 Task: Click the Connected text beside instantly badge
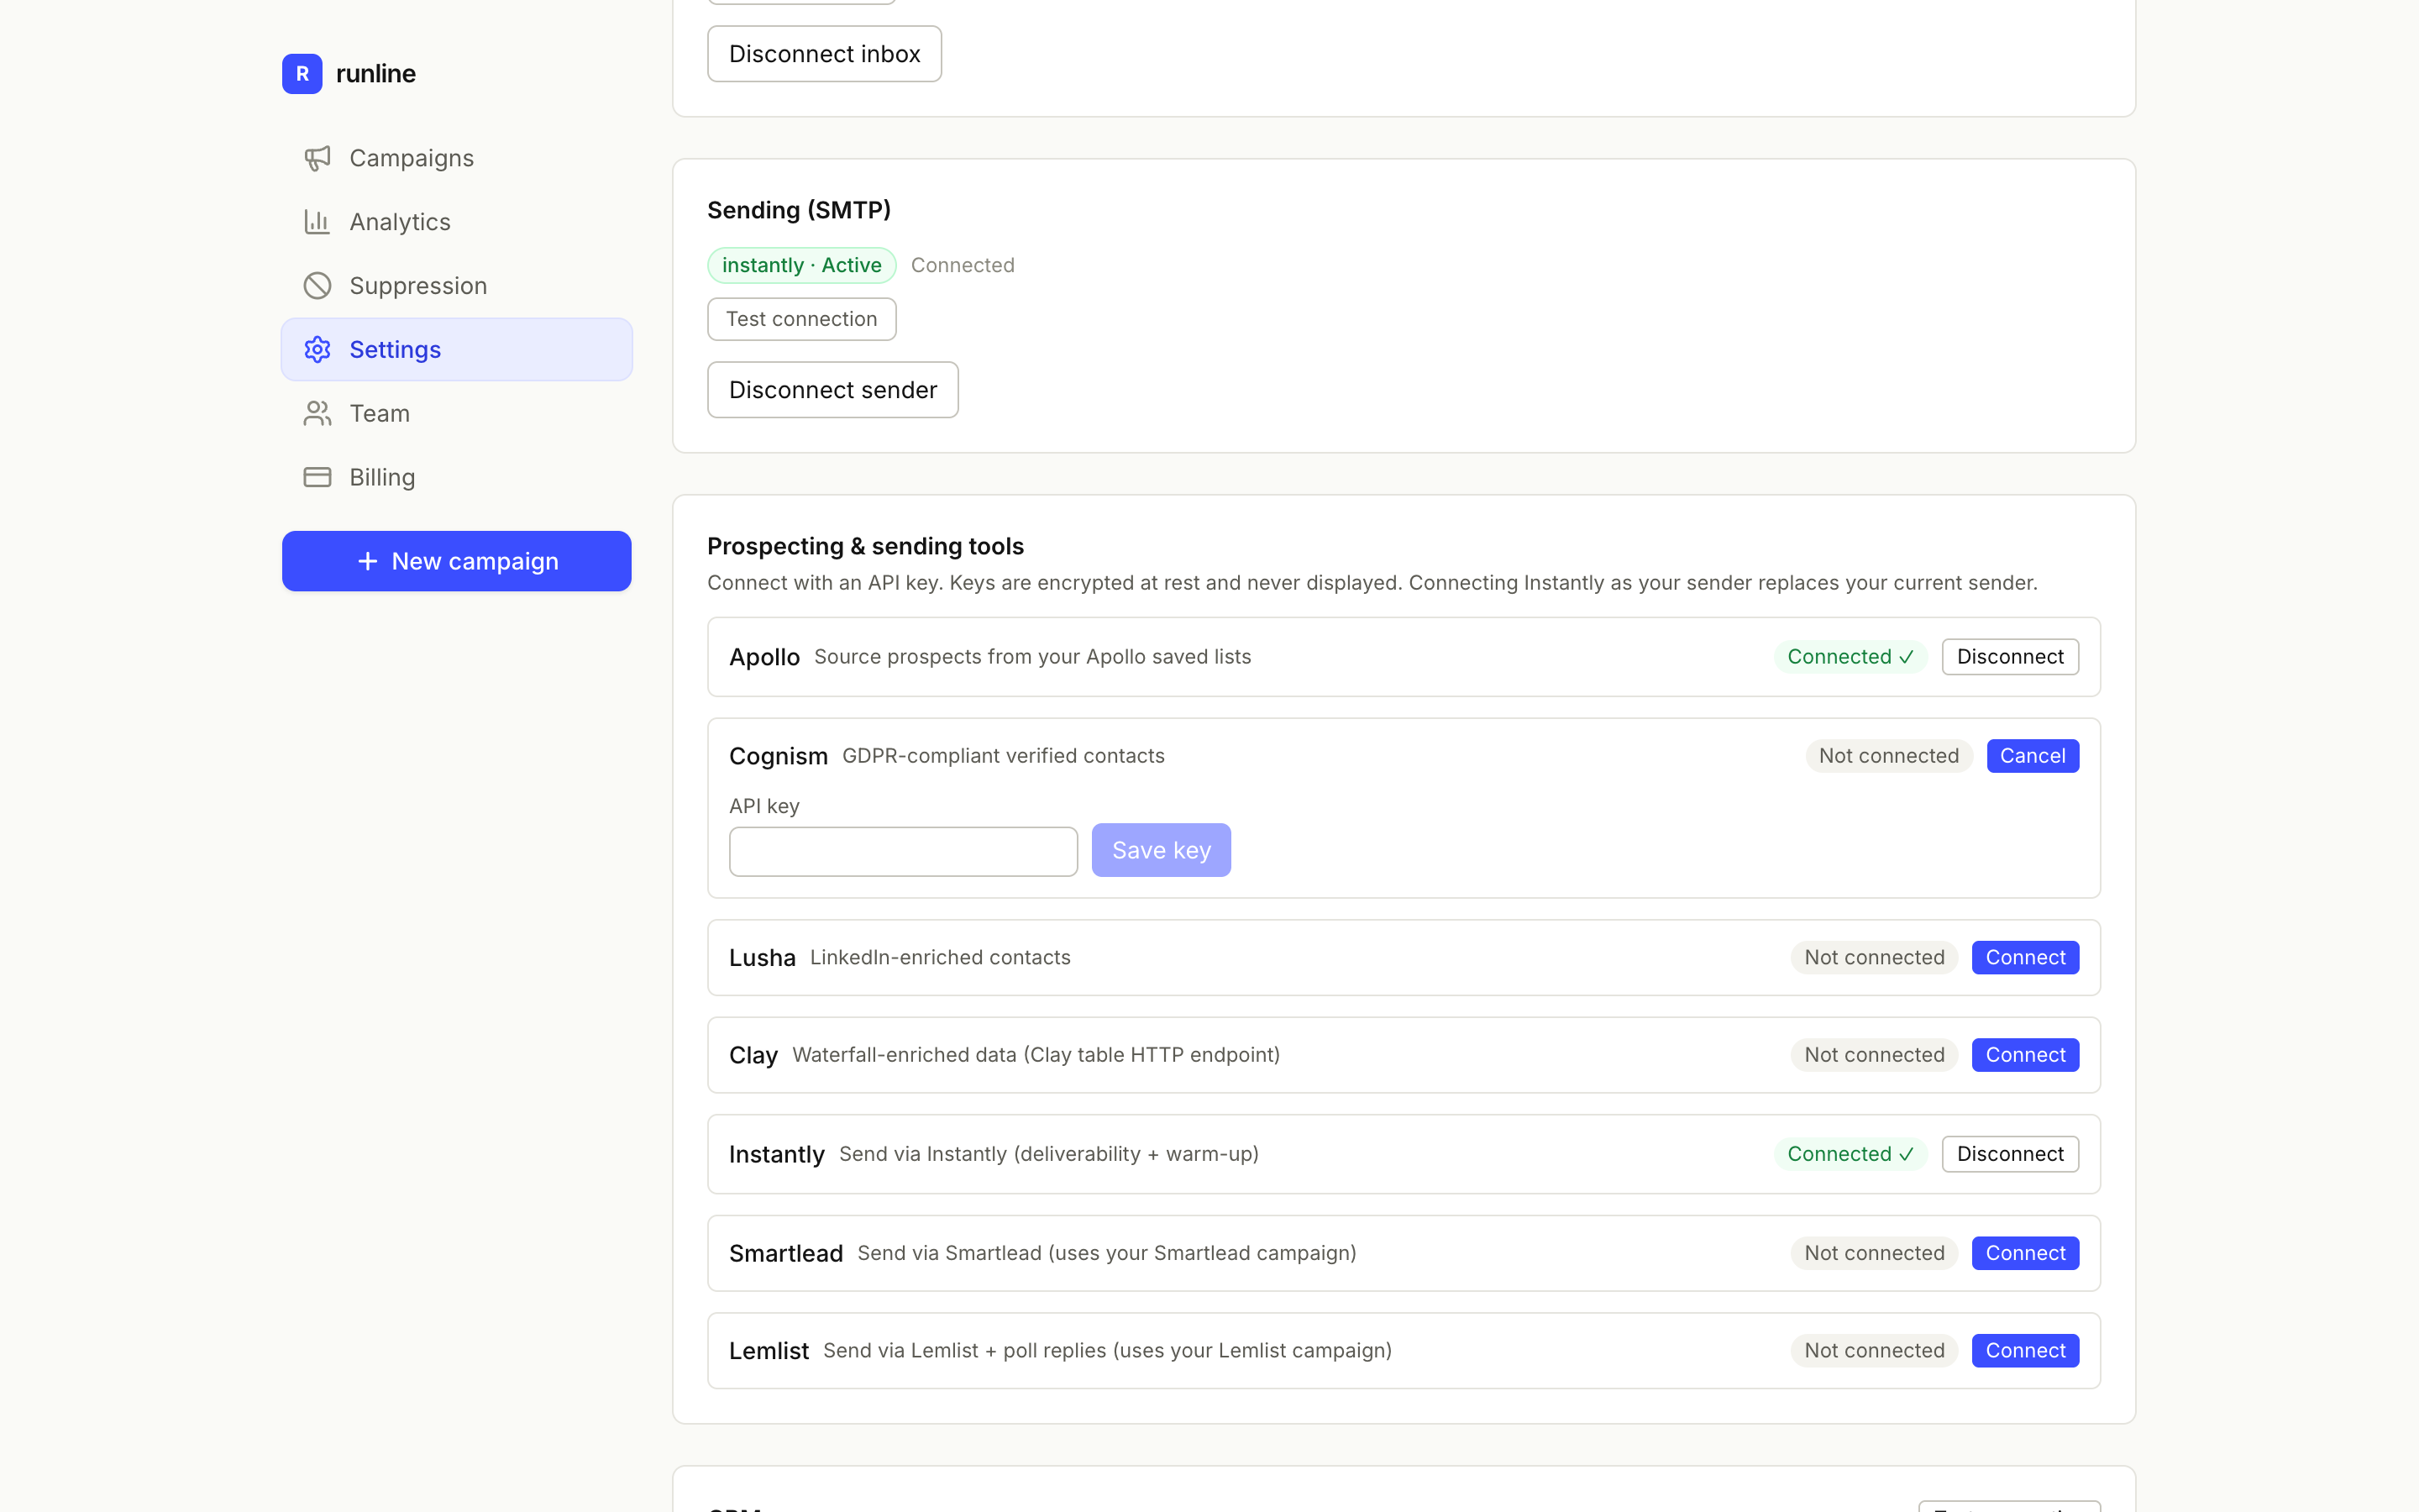(963, 265)
